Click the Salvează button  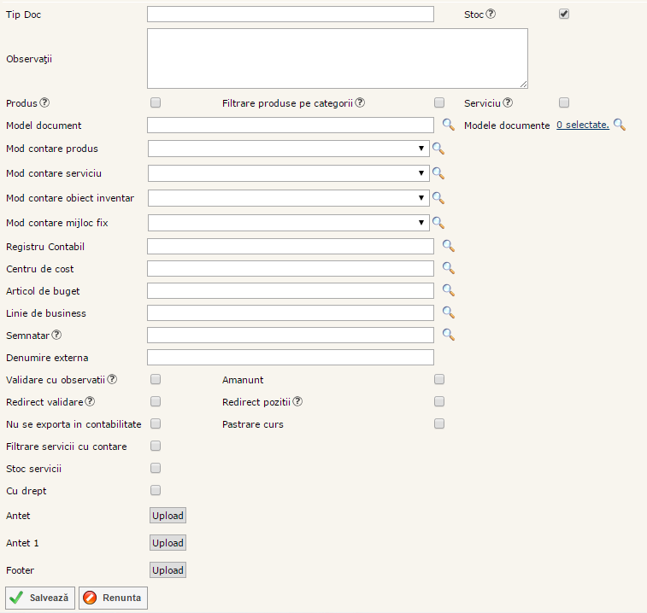point(41,598)
